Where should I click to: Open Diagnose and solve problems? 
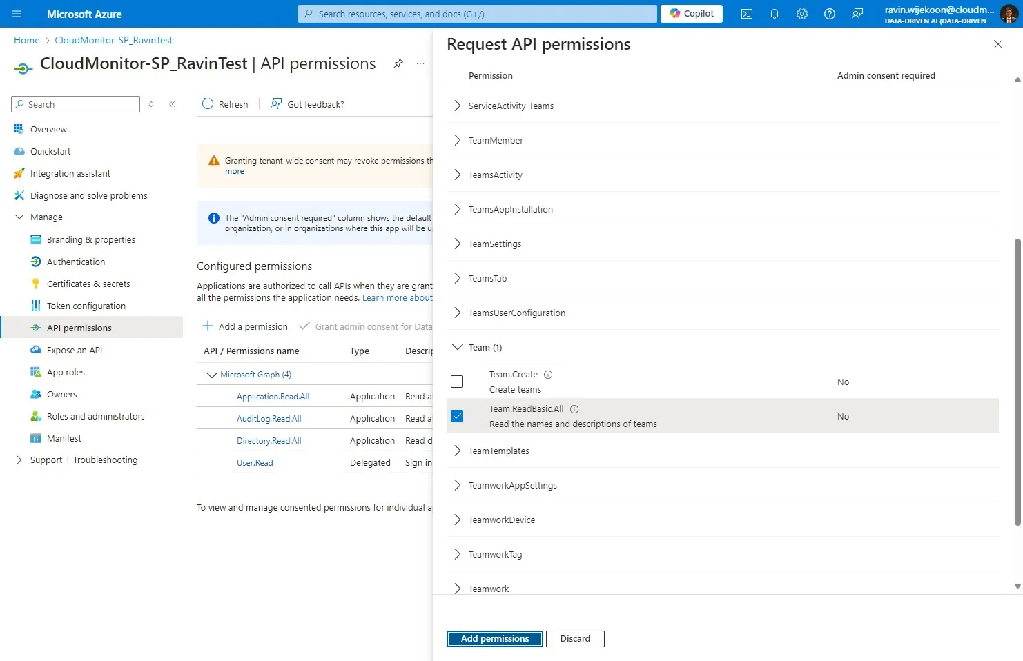(x=88, y=195)
